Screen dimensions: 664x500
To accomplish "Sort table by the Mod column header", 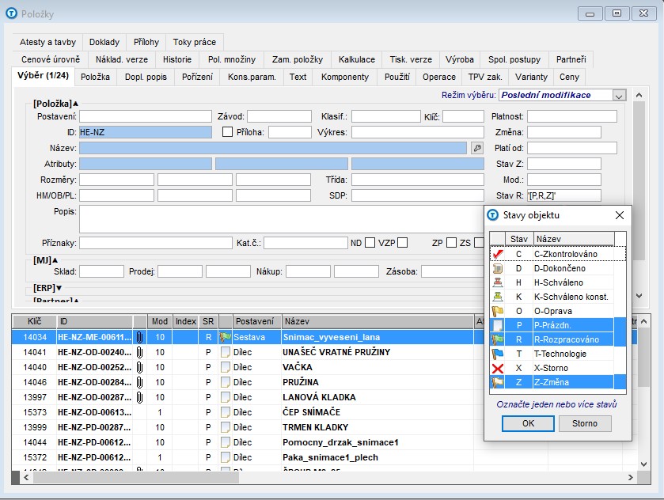I will tap(160, 321).
